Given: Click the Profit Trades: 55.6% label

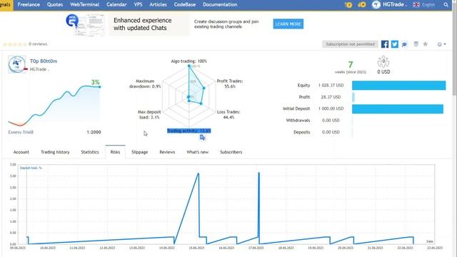Looking at the screenshot, I should pos(230,84).
